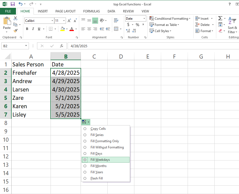Click the Align Right icon
This screenshot has height=194, width=239.
(x=95, y=29)
